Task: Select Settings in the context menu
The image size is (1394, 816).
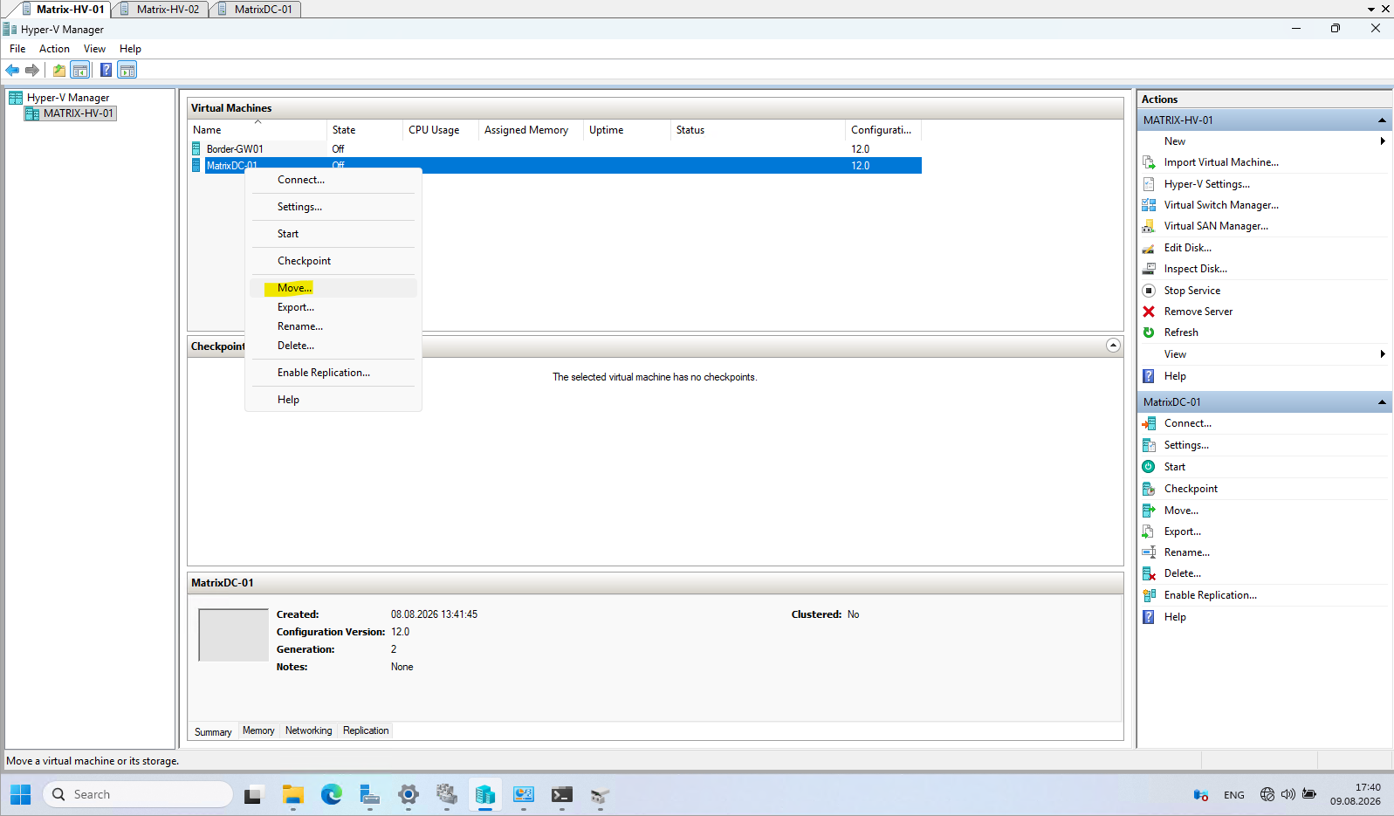Action: click(333, 207)
